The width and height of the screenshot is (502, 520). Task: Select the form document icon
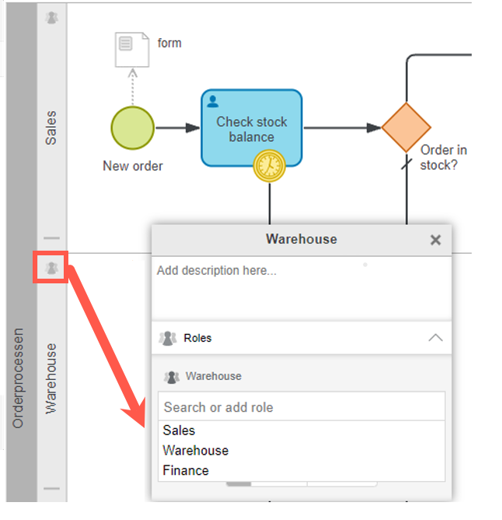click(131, 49)
